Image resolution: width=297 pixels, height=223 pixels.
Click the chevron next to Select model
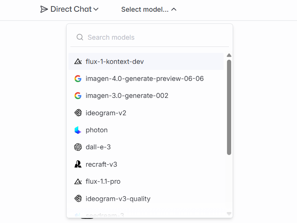tap(174, 9)
